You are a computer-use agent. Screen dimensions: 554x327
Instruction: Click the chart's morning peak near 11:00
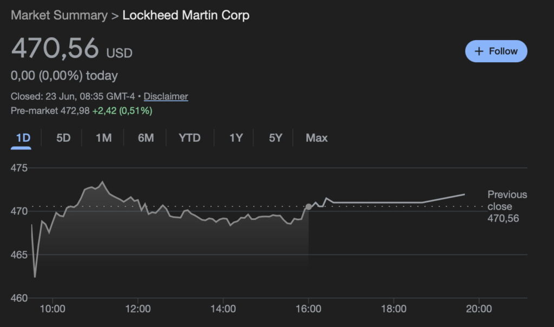[x=103, y=182]
